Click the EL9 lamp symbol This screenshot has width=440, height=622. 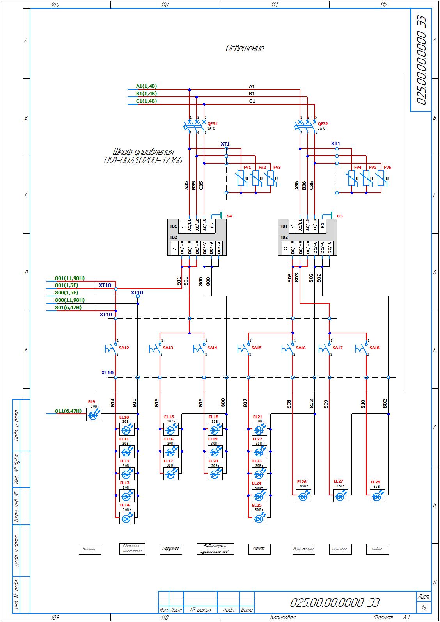(x=93, y=416)
